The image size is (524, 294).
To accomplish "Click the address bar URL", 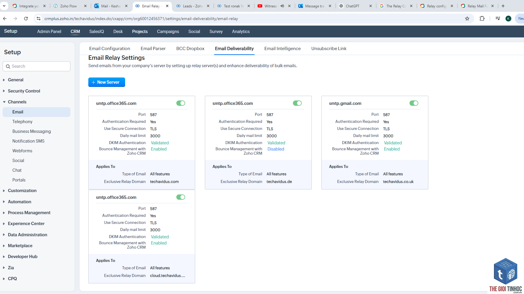I will click(x=141, y=19).
